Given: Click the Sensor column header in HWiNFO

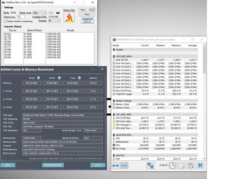Looking at the screenshot, I should [x=116, y=45].
